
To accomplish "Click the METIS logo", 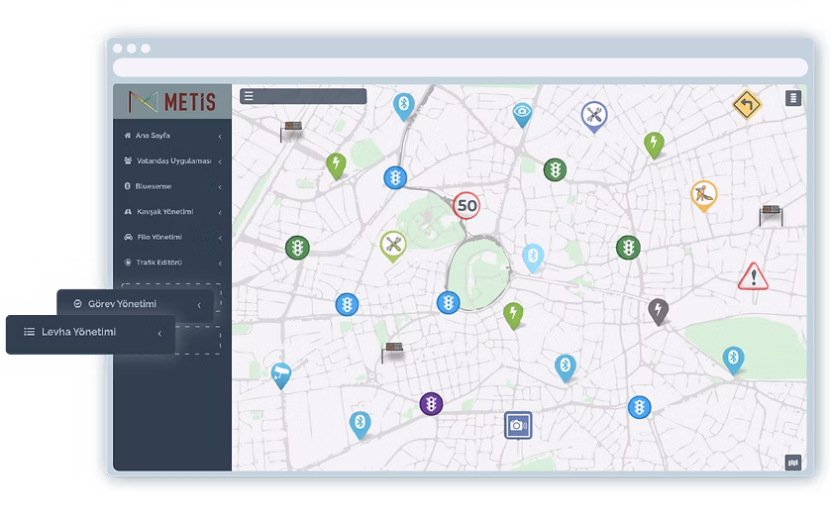I will click(172, 100).
